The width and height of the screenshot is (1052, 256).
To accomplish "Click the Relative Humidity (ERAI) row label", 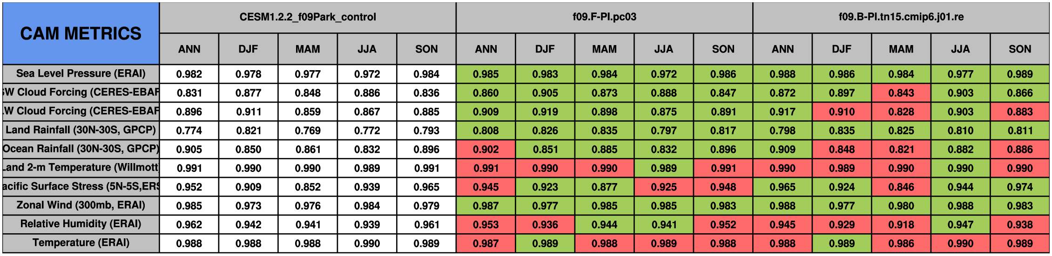I will [x=81, y=224].
